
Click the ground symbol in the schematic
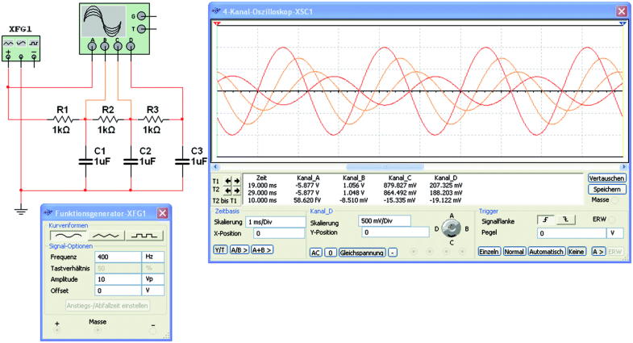(21, 210)
